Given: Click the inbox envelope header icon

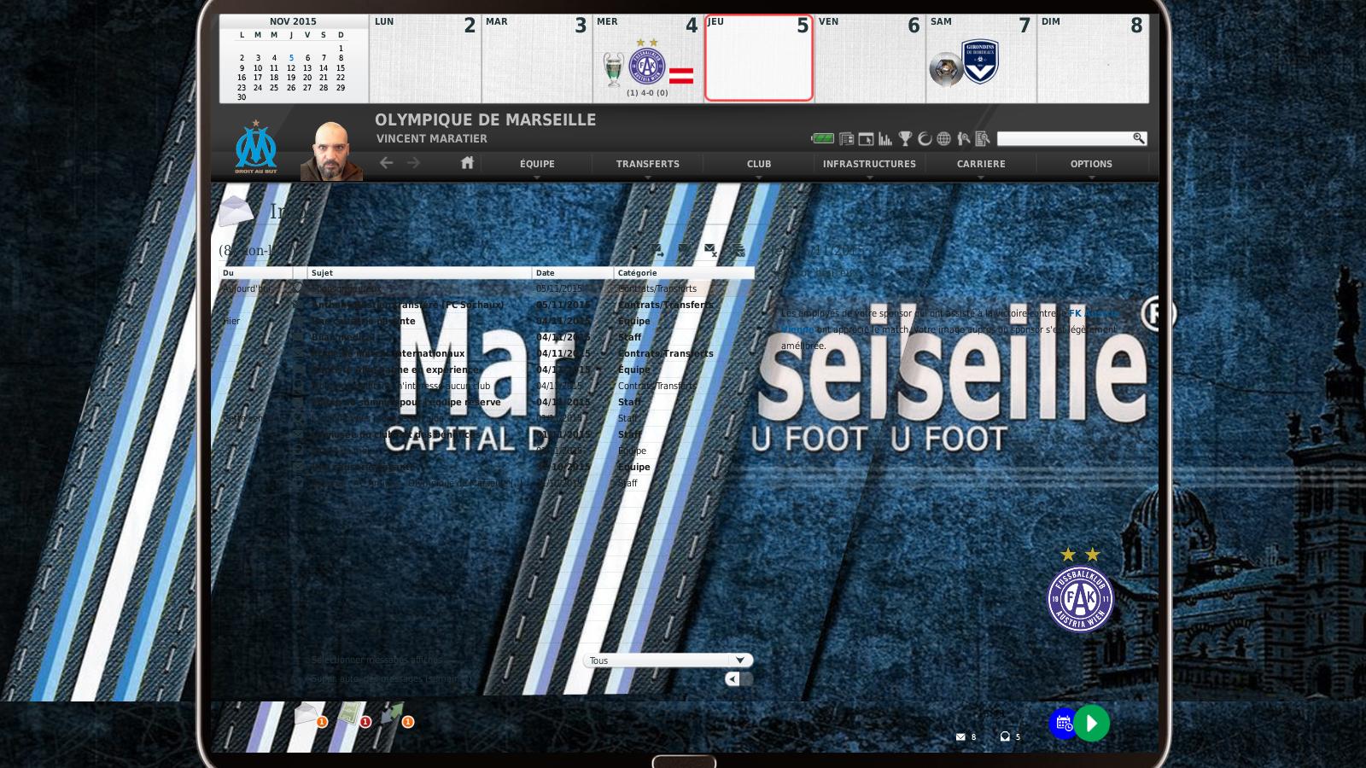Looking at the screenshot, I should [x=236, y=210].
